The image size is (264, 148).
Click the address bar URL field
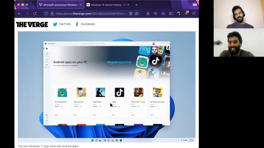coord(91,14)
